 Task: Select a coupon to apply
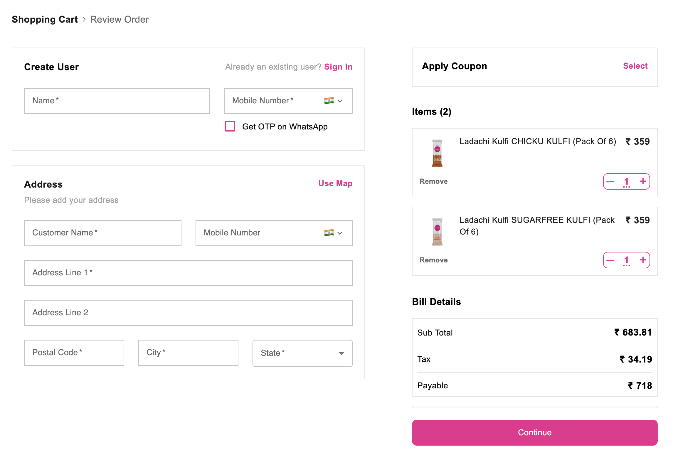(x=635, y=66)
